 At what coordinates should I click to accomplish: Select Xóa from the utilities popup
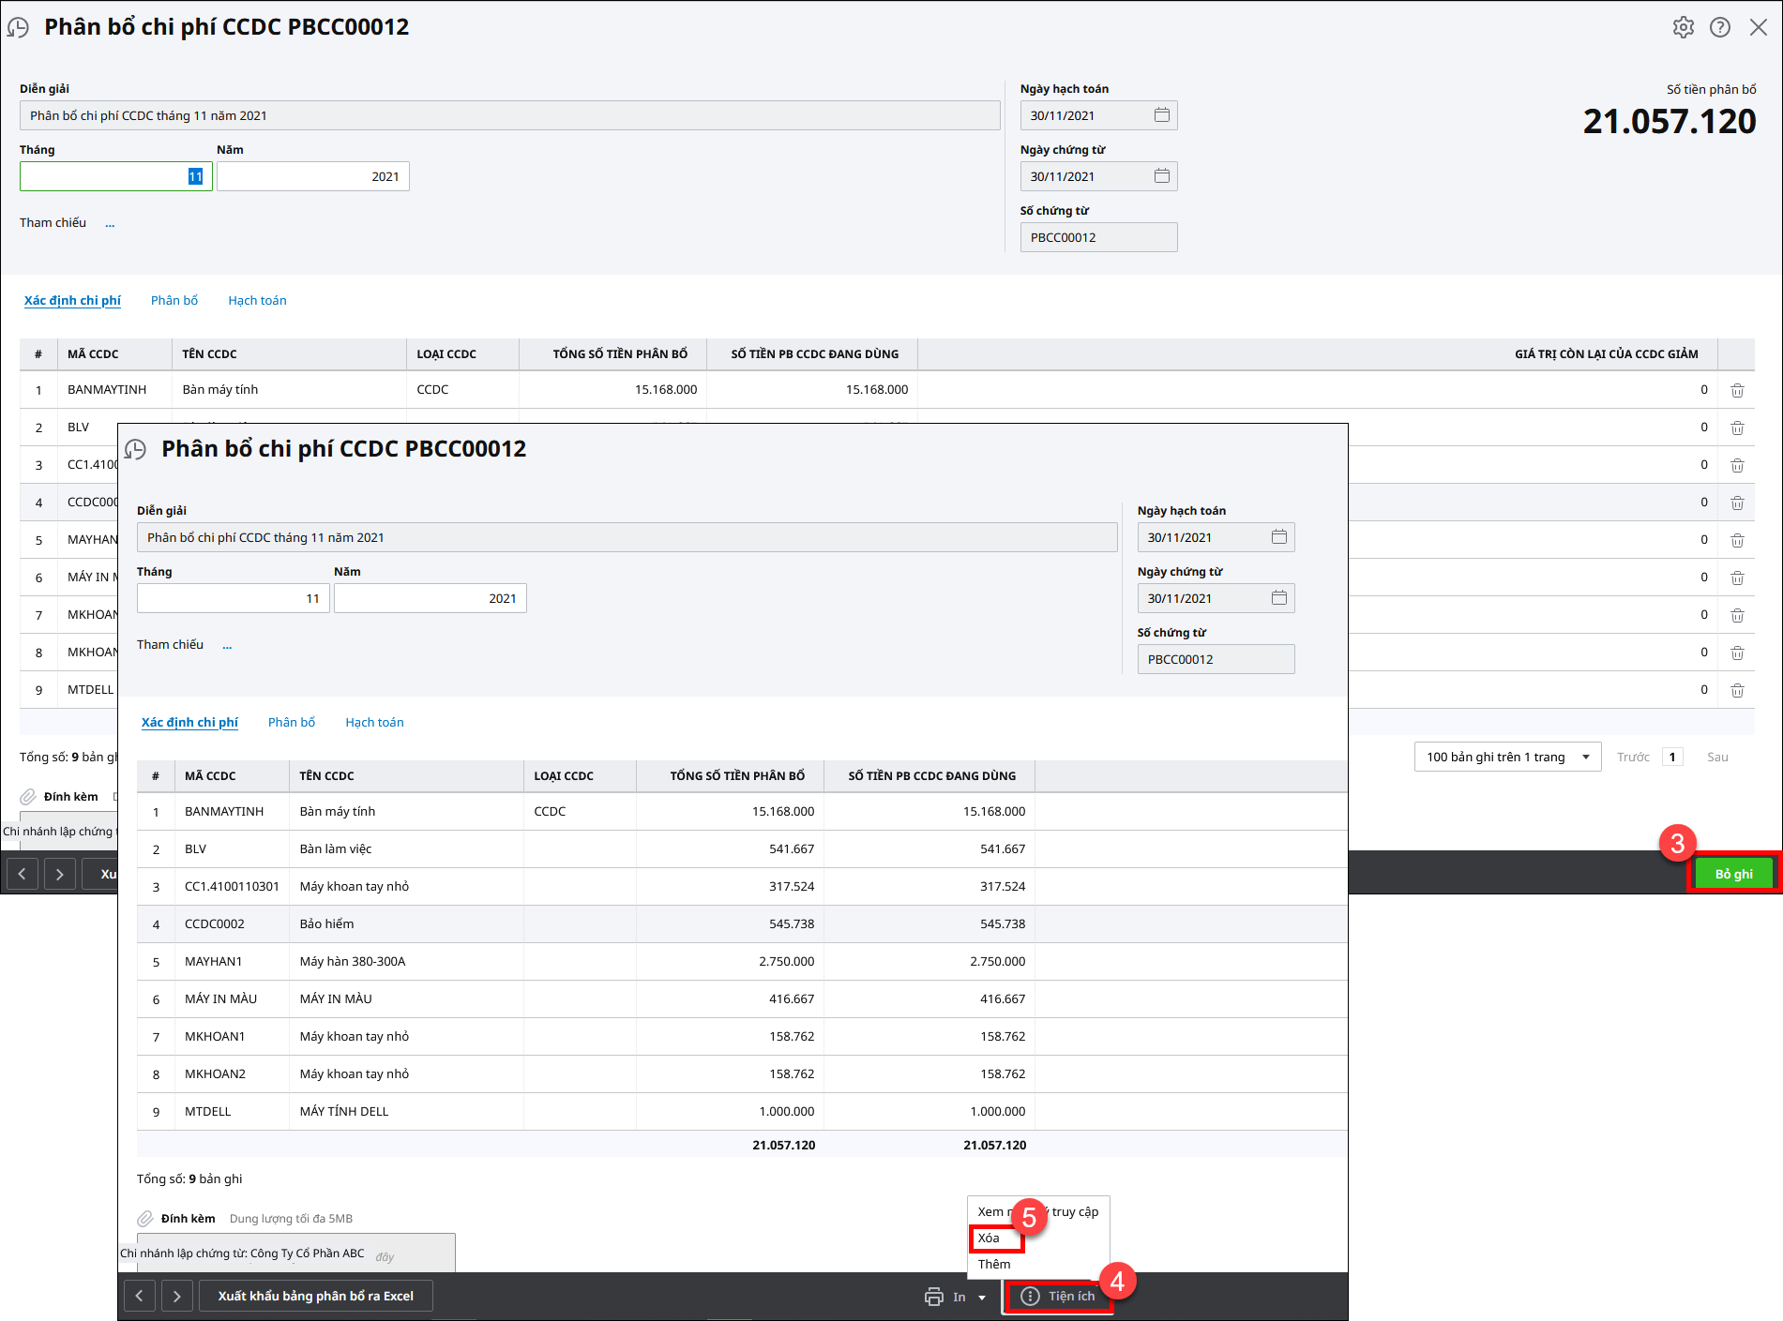coord(990,1238)
